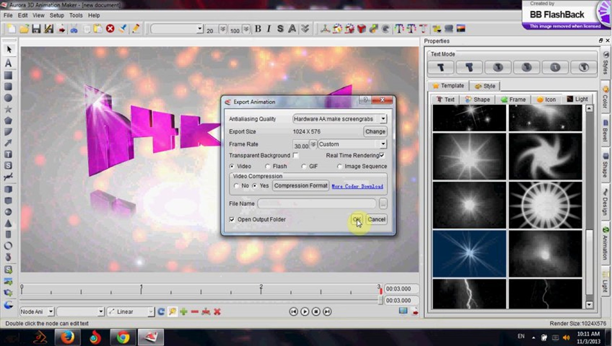
Task: Click the timeline marker at 2 seconds
Action: pos(261,289)
